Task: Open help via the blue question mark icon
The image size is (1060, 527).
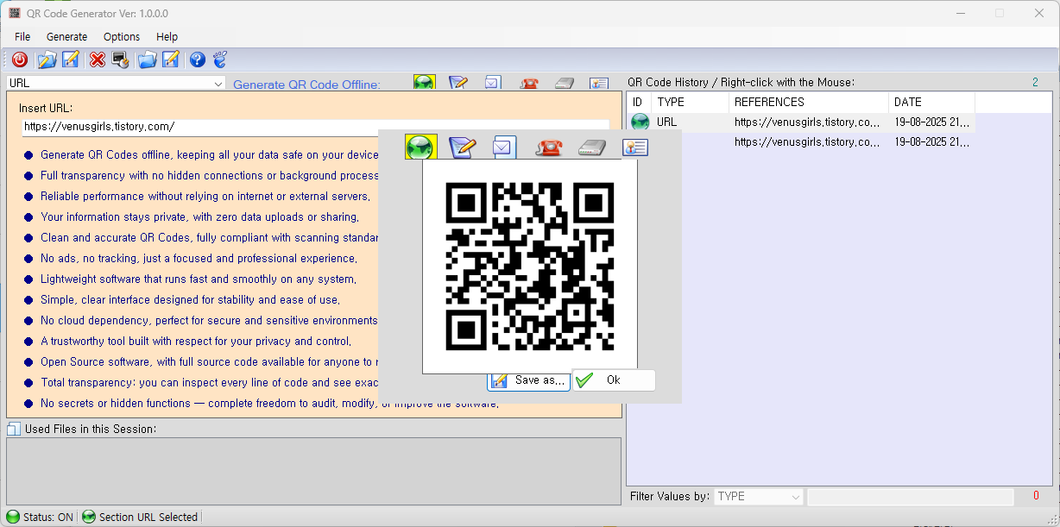Action: 198,60
